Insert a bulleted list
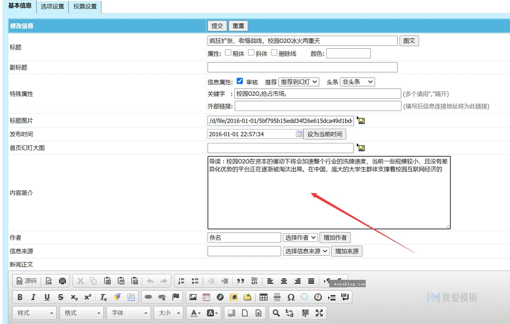The width and height of the screenshot is (510, 324). [x=195, y=281]
